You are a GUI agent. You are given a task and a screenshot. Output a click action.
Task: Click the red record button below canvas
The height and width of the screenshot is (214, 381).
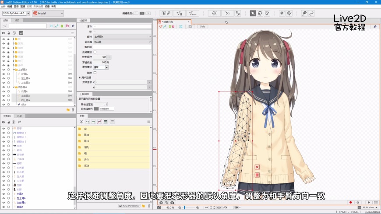click(350, 202)
